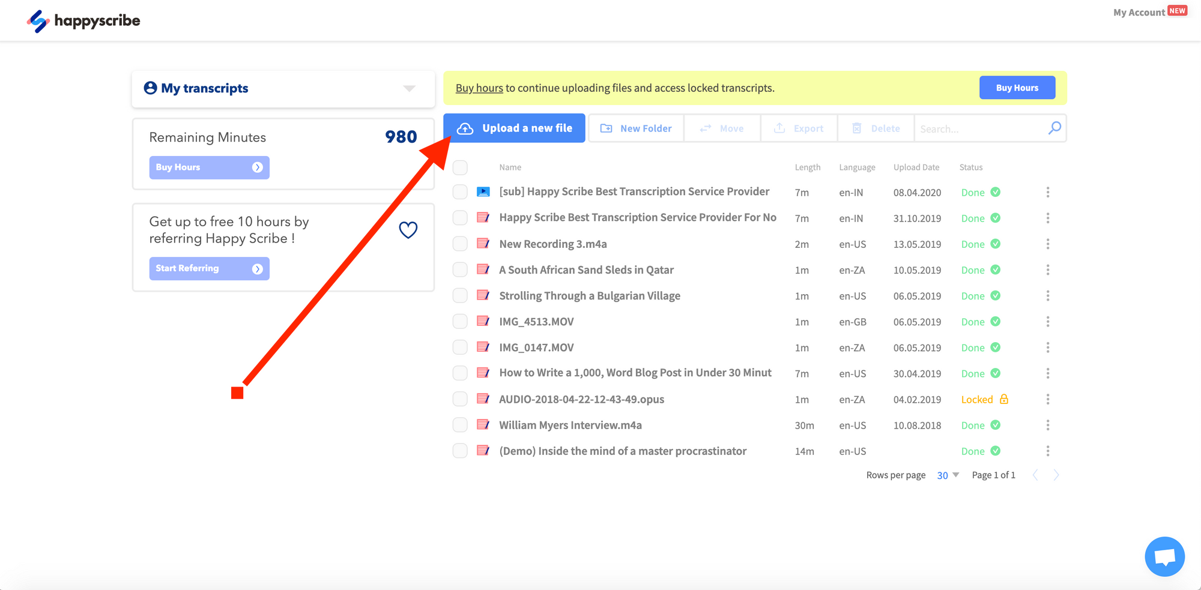Click New Folder in the toolbar
Screen dimensions: 1201x590
point(637,128)
